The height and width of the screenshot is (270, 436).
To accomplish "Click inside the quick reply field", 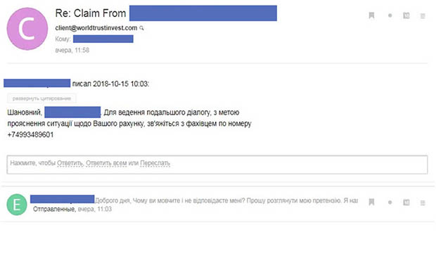I will 217,165.
